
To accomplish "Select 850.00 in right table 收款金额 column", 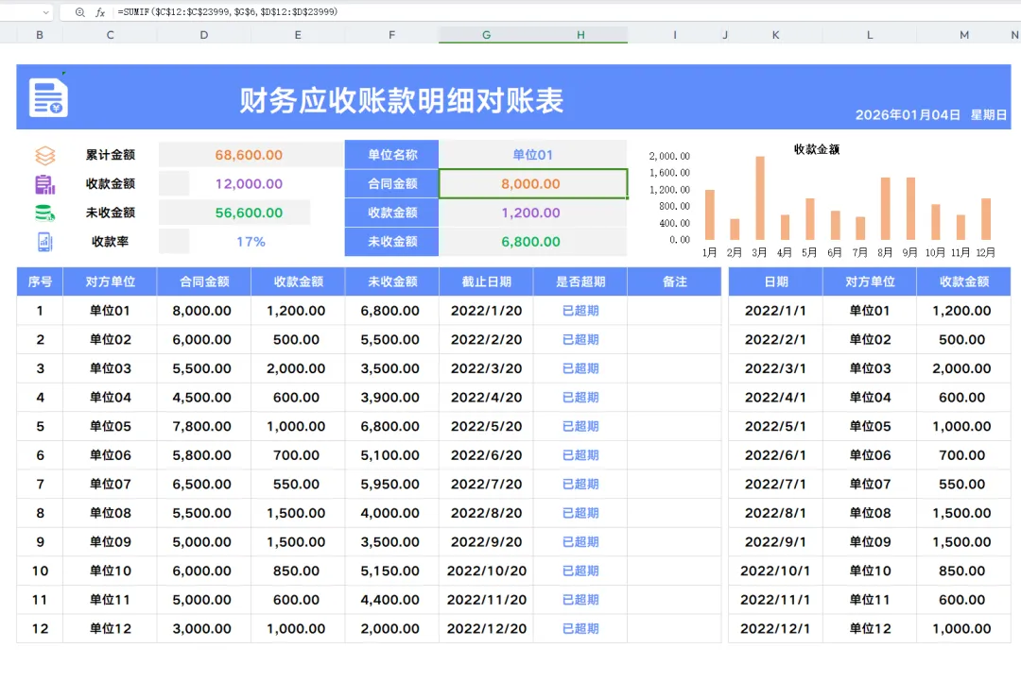I will [963, 571].
